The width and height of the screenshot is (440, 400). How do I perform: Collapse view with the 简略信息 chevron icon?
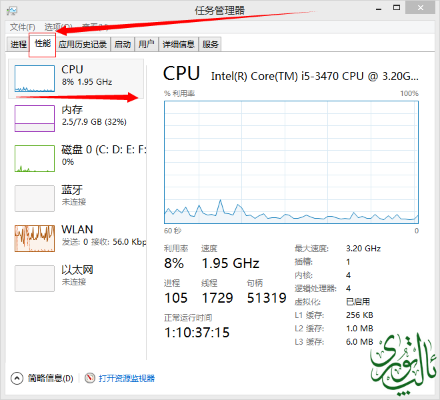click(17, 379)
